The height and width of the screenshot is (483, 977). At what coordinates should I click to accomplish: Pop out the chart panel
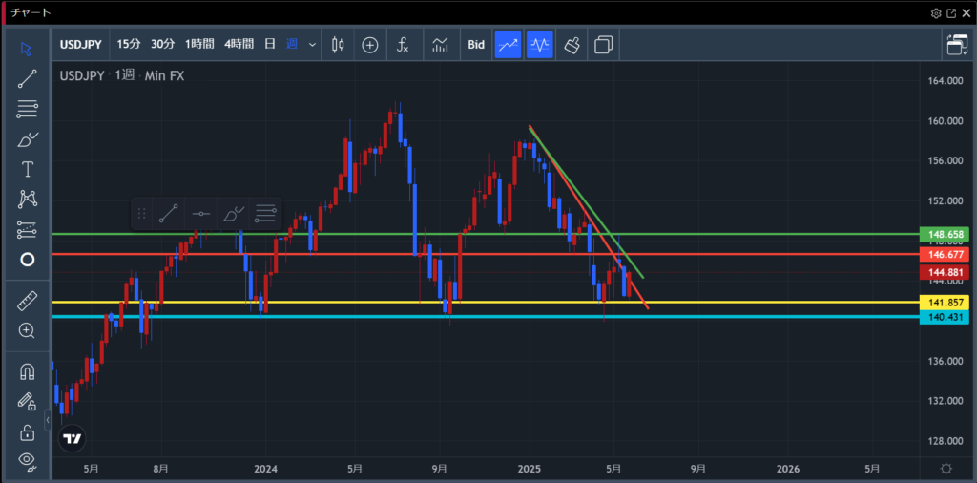pyautogui.click(x=951, y=13)
